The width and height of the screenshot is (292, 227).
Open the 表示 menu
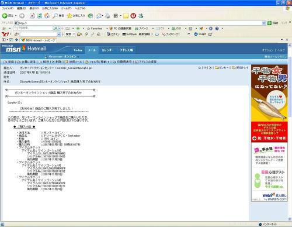click(x=34, y=8)
